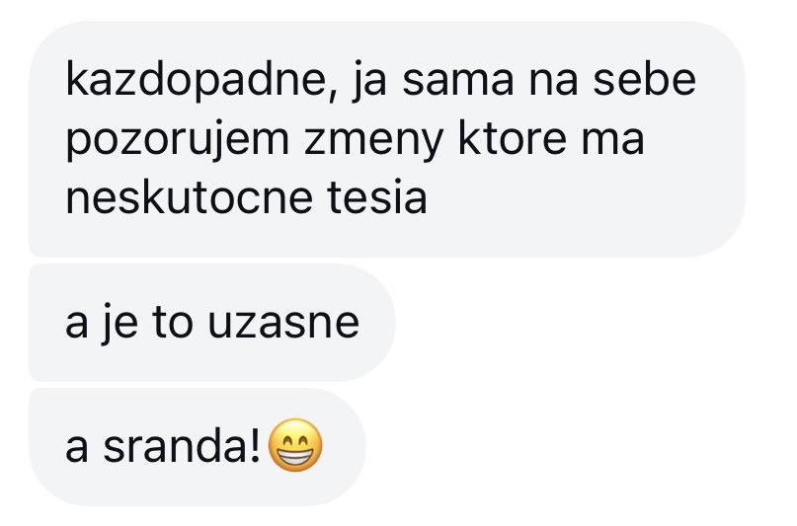The image size is (797, 526).
Task: Click the letter "a" starting the sranda message
Action: pos(77,449)
